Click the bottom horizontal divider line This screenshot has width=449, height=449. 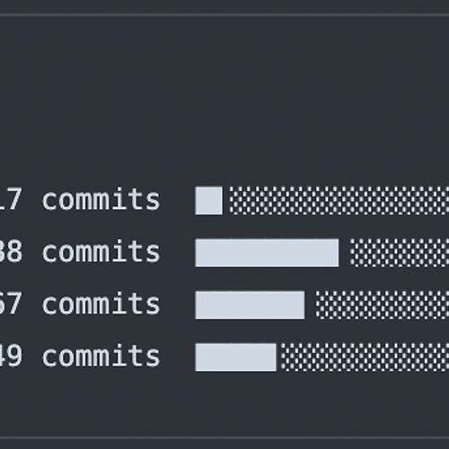pyautogui.click(x=224, y=438)
